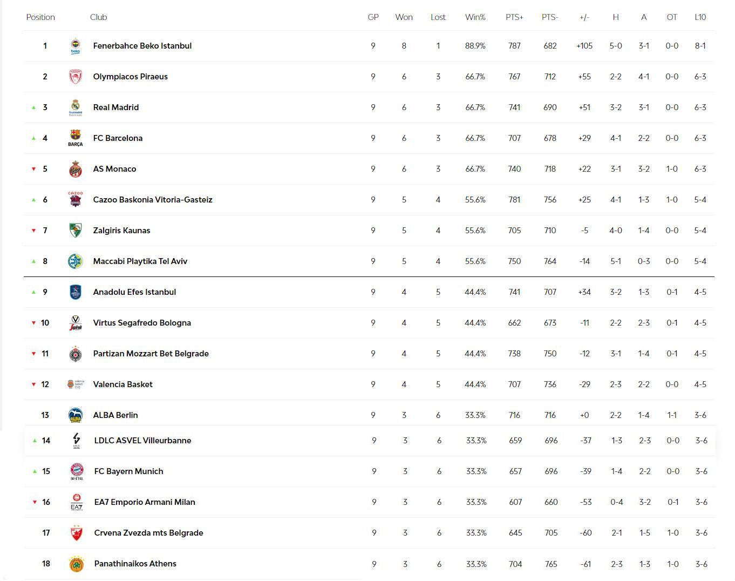Viewport: 735px width, 581px height.
Task: Click the Olympiacos Piraeus club logo
Action: [x=76, y=77]
